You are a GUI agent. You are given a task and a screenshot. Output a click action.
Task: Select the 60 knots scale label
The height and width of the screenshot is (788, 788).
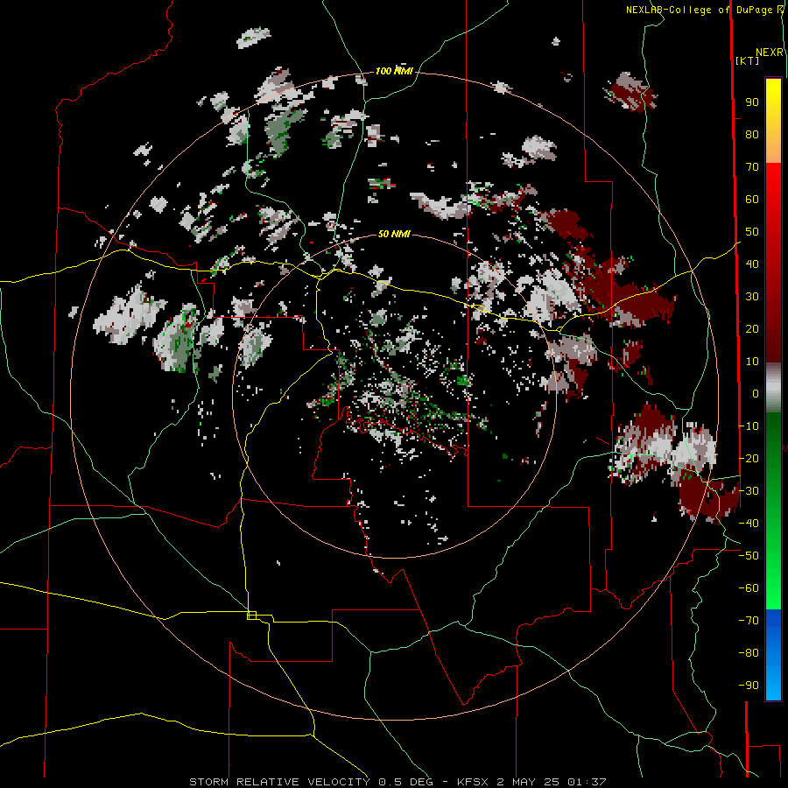tap(752, 200)
